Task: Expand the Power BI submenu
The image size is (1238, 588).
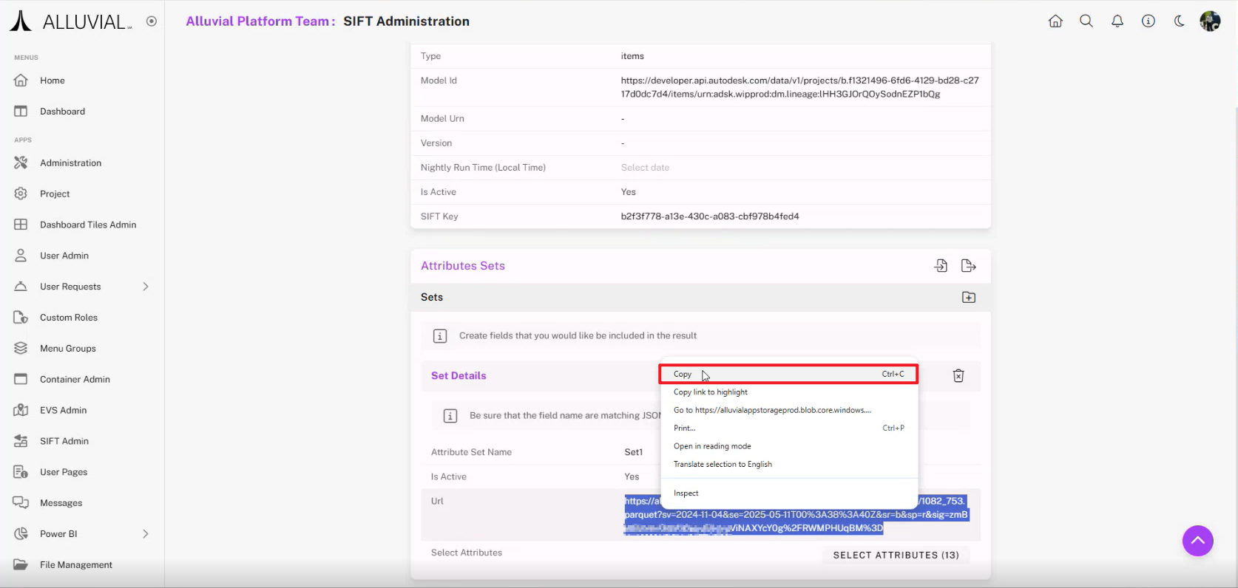Action: coord(146,534)
